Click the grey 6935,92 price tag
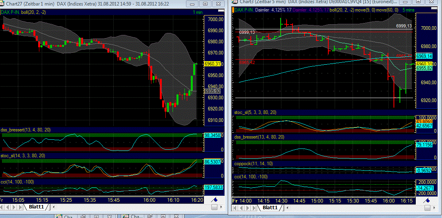Image resolution: width=442 pixels, height=218 pixels. 212,91
